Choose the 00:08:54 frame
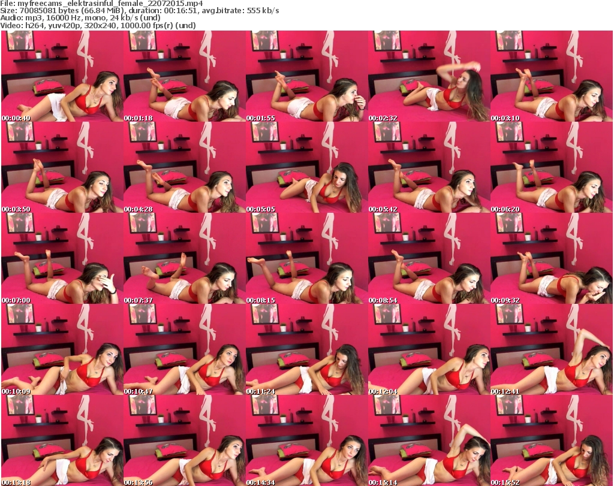This screenshot has width=614, height=486. click(429, 258)
